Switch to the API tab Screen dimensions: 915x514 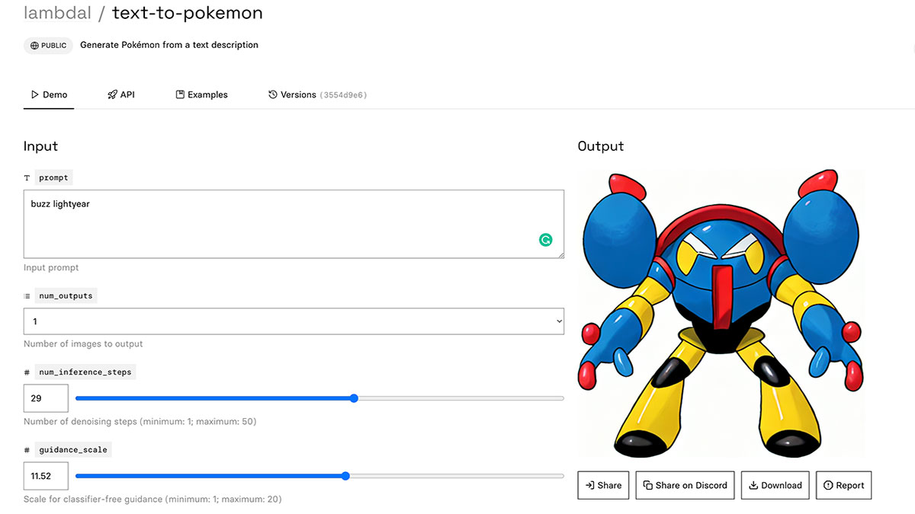(x=122, y=94)
